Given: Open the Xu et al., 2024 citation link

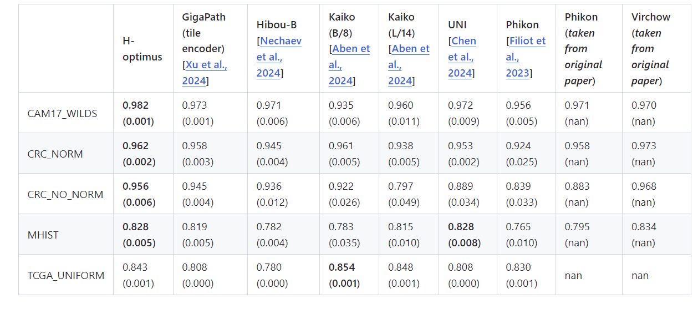Looking at the screenshot, I should 204,73.
